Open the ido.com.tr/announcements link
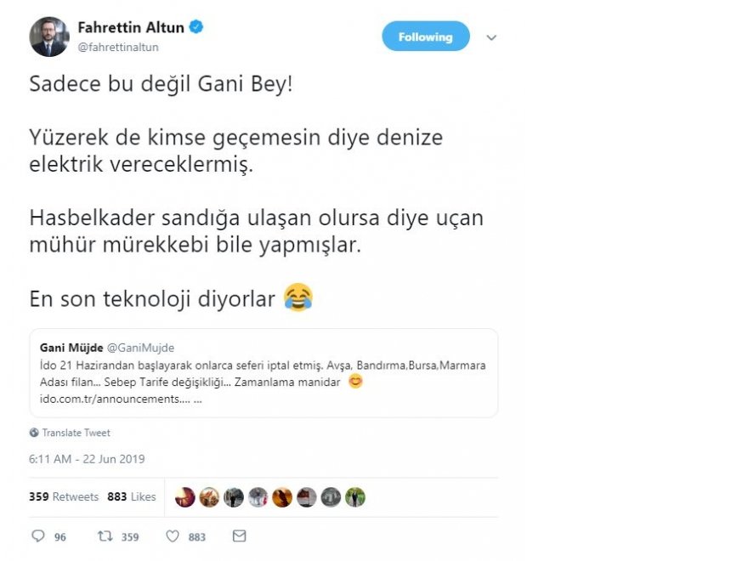Image resolution: width=748 pixels, height=561 pixels. (121, 399)
